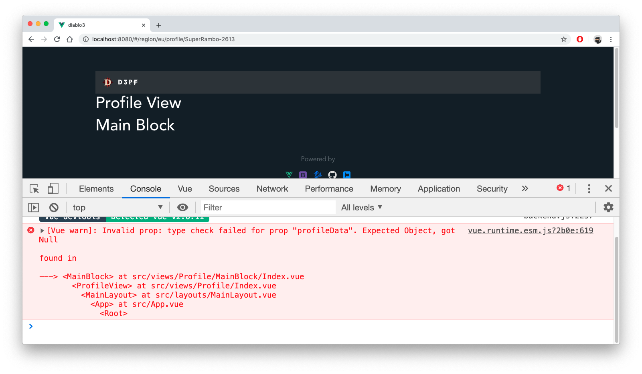Click the Main Block heading
Image resolution: width=642 pixels, height=374 pixels.
click(135, 125)
